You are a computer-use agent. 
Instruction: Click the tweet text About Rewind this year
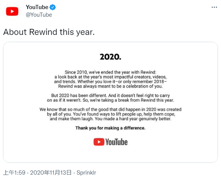[49, 32]
